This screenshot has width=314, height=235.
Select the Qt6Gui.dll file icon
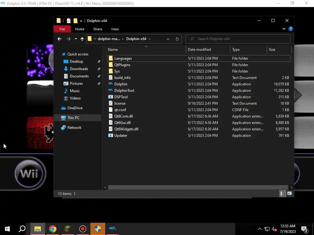[110, 122]
